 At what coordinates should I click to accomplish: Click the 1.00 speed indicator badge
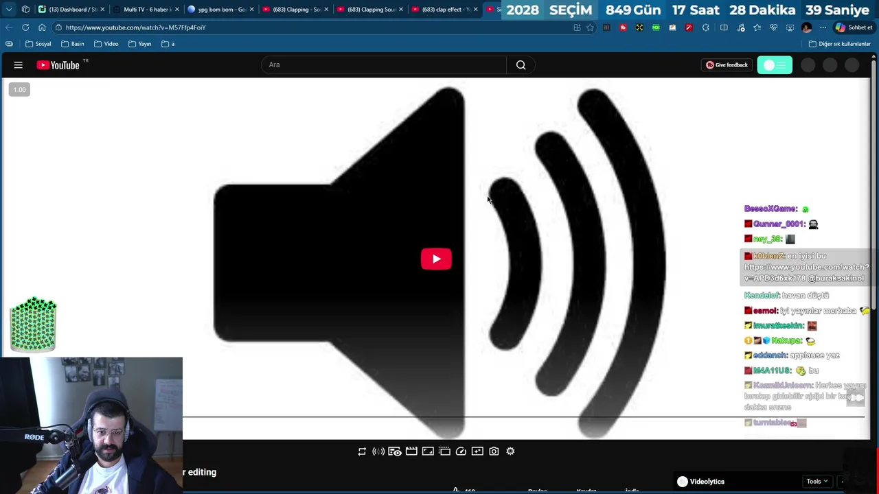point(19,90)
